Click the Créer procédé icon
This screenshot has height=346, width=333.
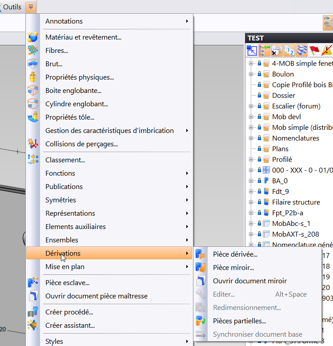coord(33,312)
